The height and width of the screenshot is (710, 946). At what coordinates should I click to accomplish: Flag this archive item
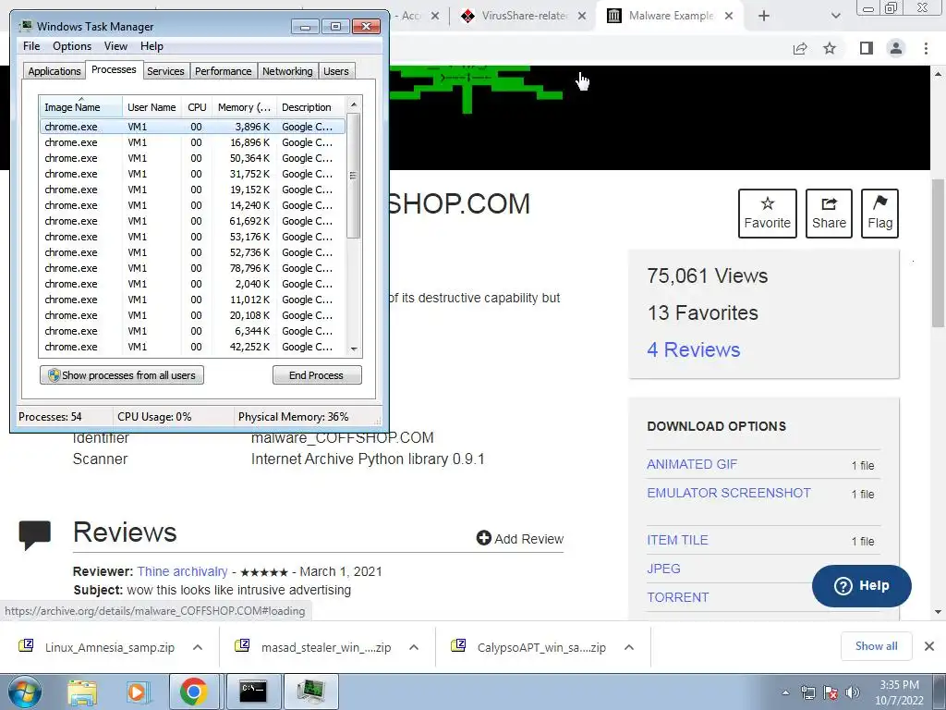coord(879,214)
